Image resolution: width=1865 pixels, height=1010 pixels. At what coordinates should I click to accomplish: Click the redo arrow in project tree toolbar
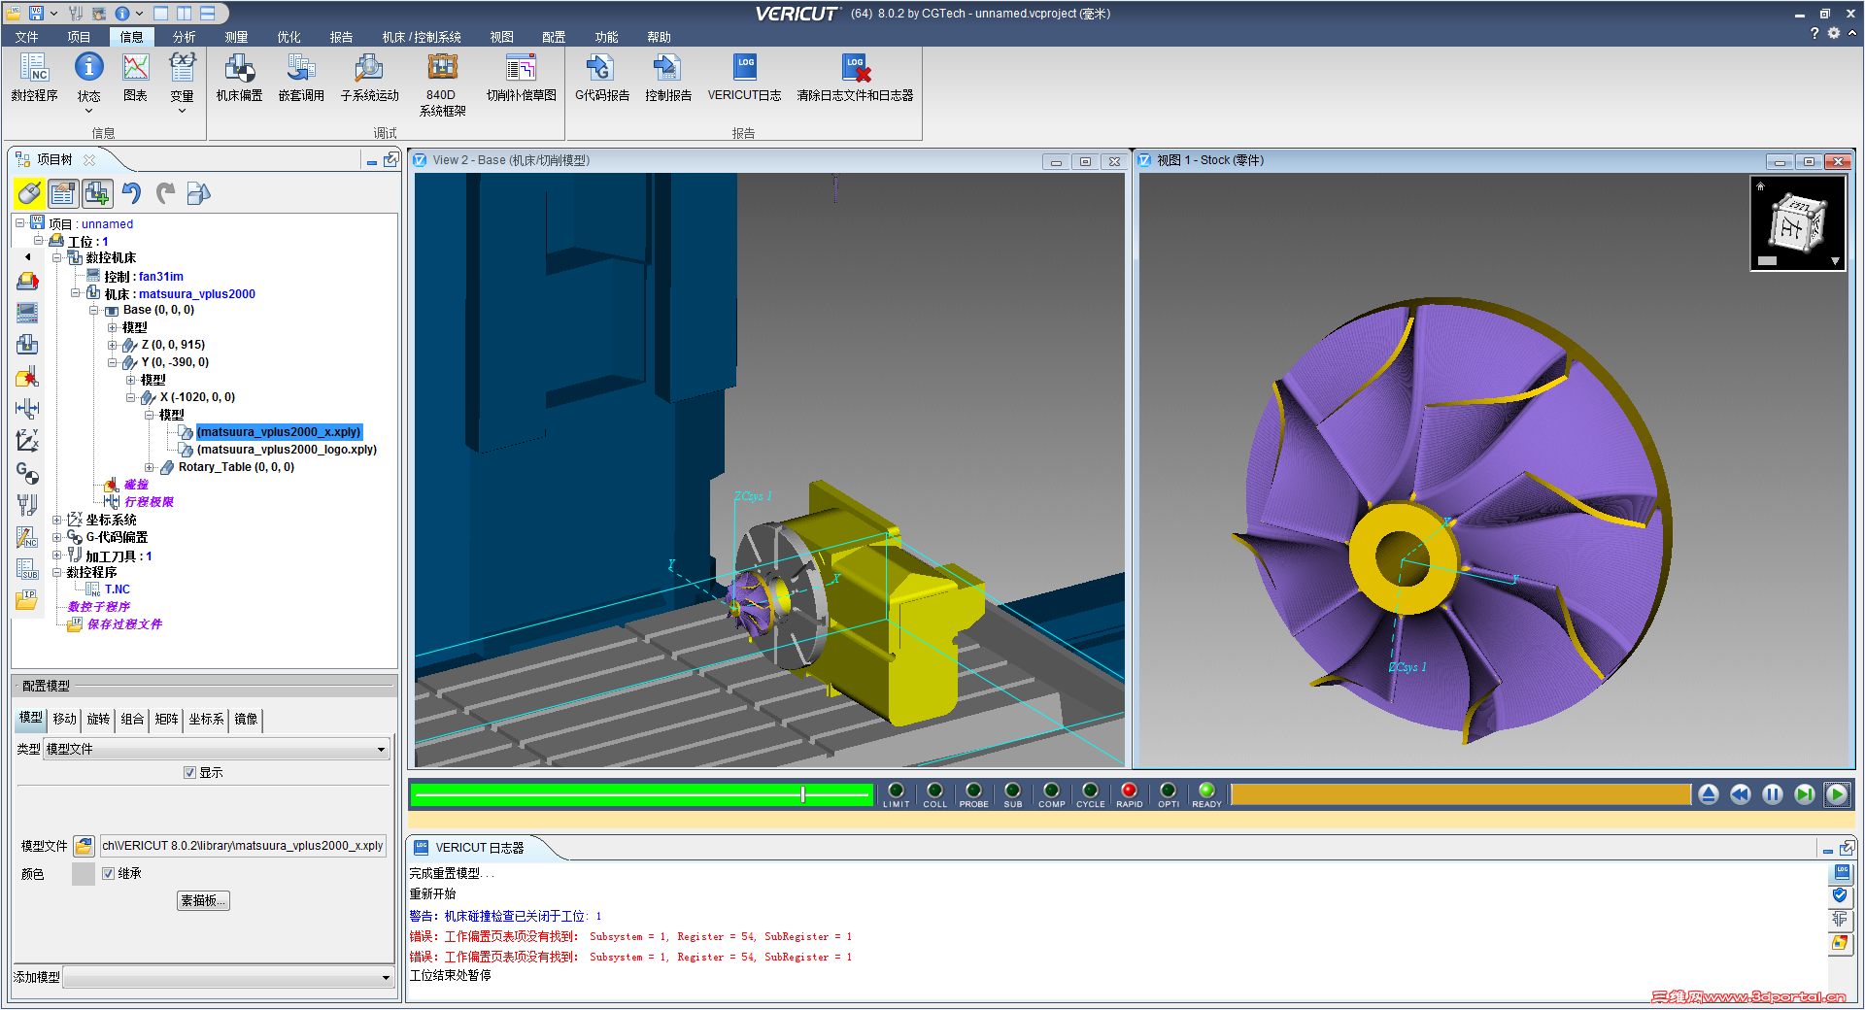click(166, 193)
